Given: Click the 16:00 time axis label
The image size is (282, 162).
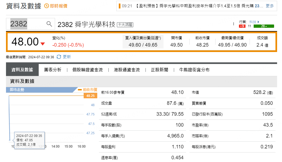Looking at the screenshot, I should (81, 146).
